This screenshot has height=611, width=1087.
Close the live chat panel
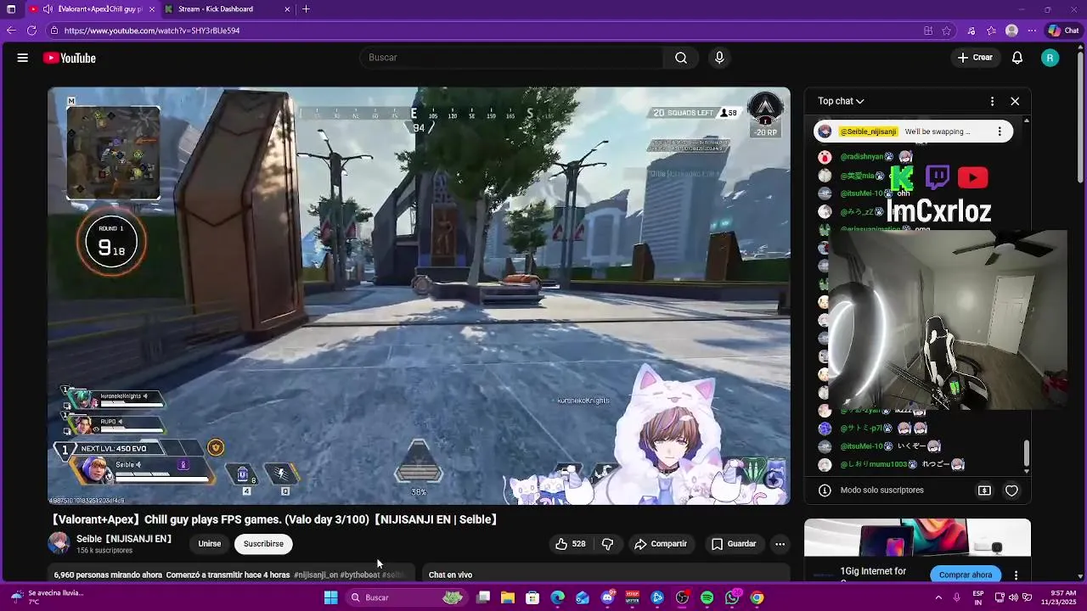pyautogui.click(x=1015, y=101)
